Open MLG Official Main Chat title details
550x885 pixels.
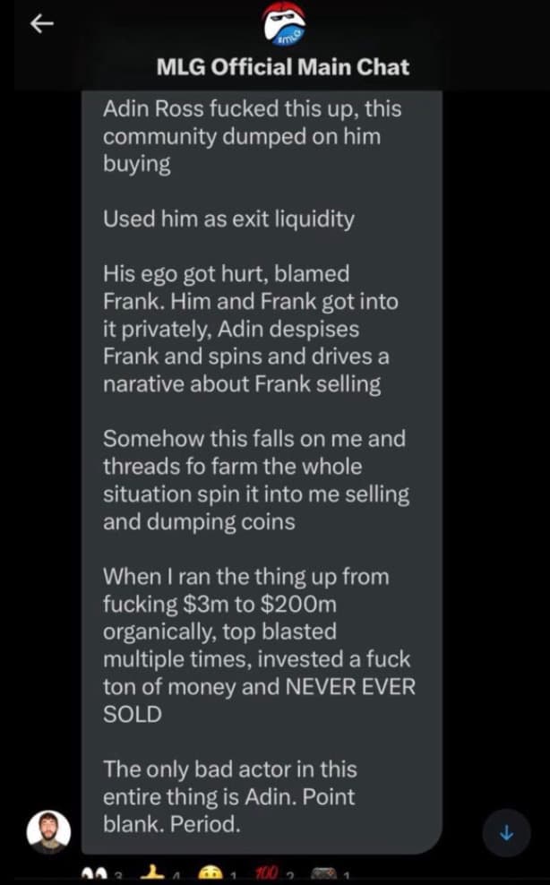click(283, 67)
